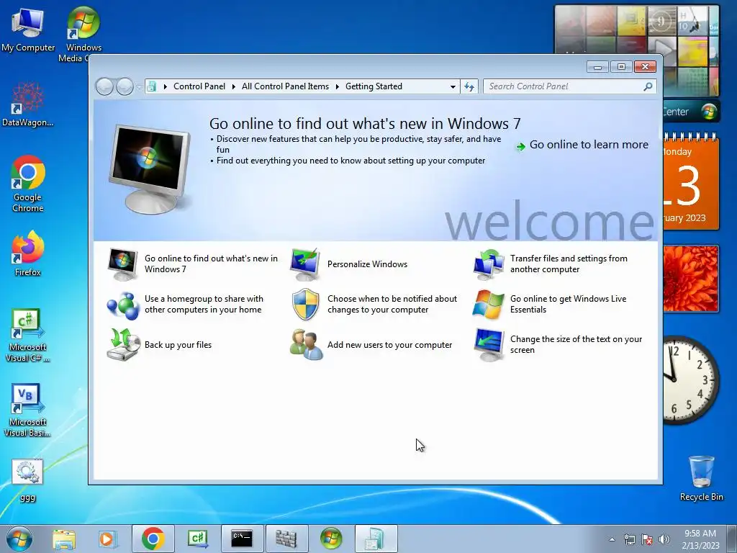Select the DataWagon desktop shortcut

click(x=28, y=104)
